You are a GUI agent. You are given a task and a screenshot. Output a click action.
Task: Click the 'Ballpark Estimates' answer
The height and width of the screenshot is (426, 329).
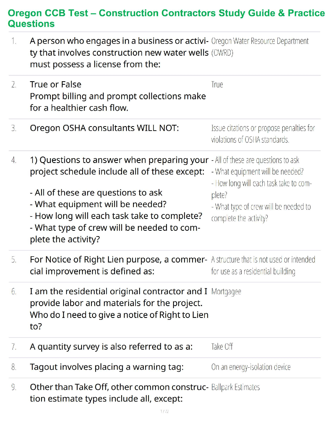(x=235, y=387)
